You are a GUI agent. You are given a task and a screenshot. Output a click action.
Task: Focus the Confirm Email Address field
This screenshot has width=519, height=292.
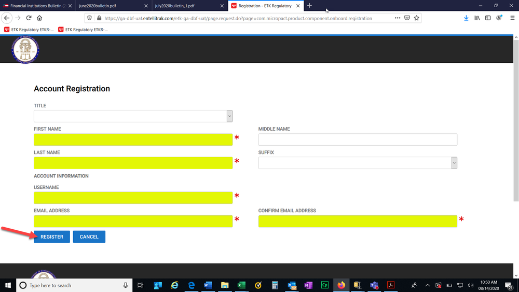[358, 221]
